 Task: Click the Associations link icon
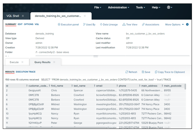(x=143, y=24)
